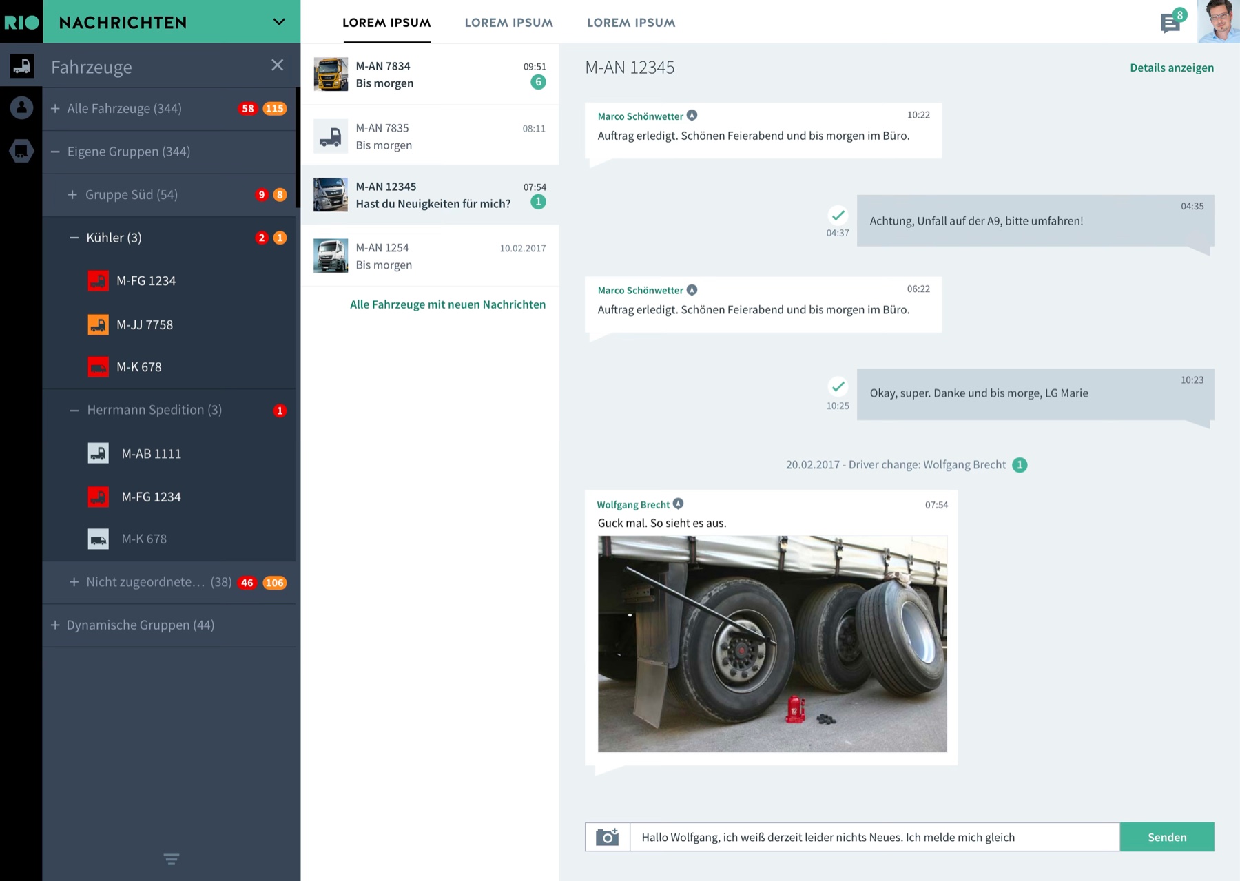Viewport: 1240px width, 881px height.
Task: Click red truck icon of M-FG 1234 under Herrmann Spedition
Action: point(98,497)
